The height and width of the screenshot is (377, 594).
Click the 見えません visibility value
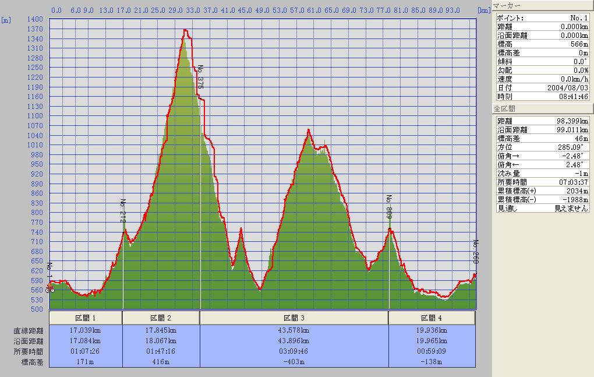click(571, 209)
